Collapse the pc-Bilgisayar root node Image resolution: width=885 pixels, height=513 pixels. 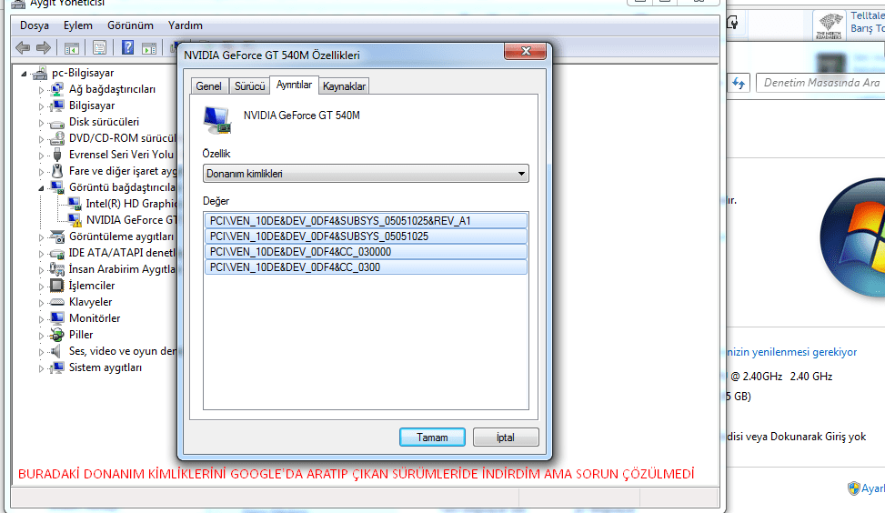pyautogui.click(x=25, y=74)
